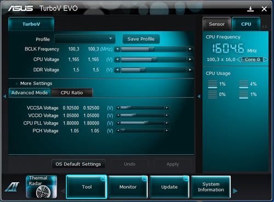Viewport: 274px width, 202px height.
Task: Decrease VCCIO Voltage with left arrow
Action: (x=118, y=115)
